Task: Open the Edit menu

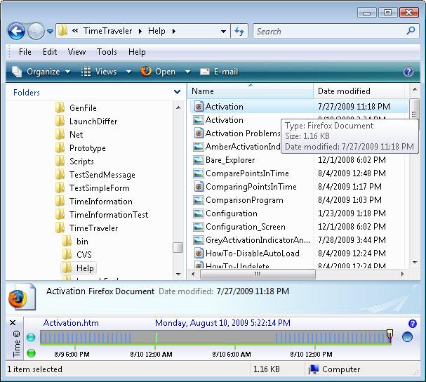Action: coord(50,52)
